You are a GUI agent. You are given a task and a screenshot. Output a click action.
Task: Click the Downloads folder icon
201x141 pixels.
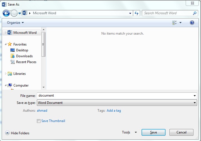[x=13, y=56]
